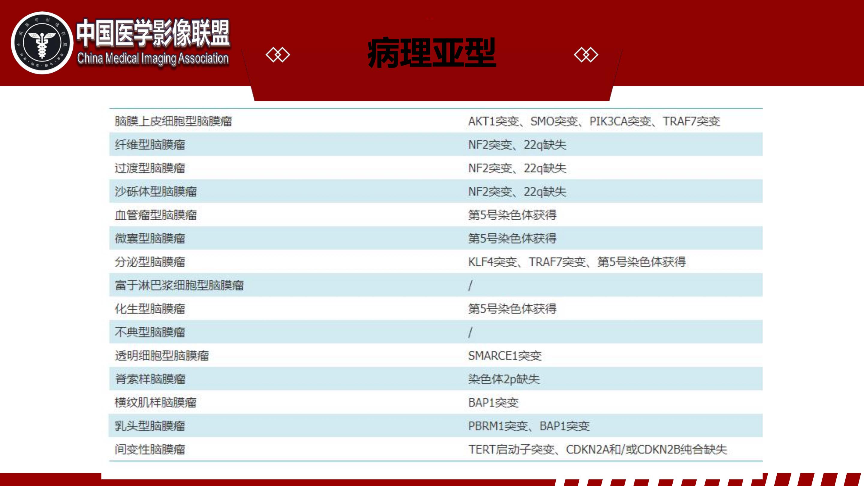Select the 化生型脑膜瘤 row label
The width and height of the screenshot is (864, 486).
150,309
